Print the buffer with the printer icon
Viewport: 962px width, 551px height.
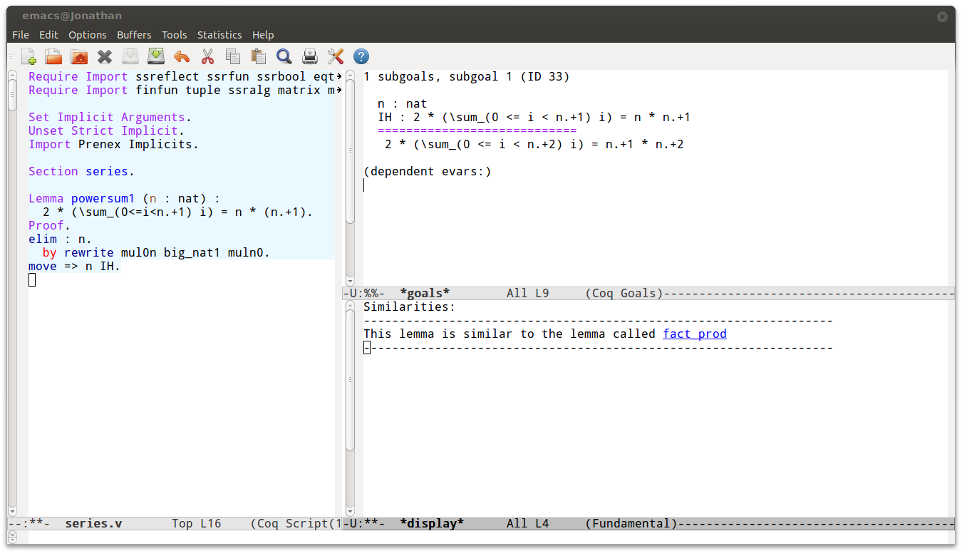310,56
